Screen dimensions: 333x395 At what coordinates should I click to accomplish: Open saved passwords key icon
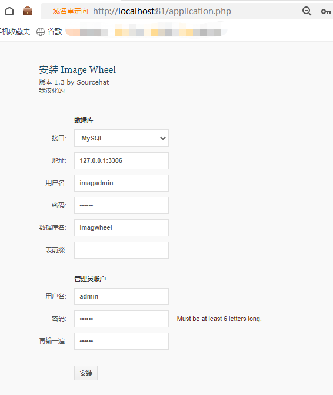point(326,11)
